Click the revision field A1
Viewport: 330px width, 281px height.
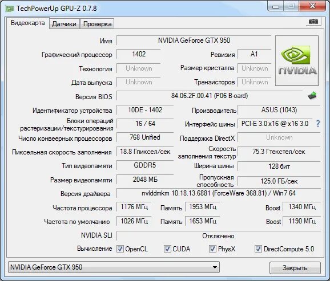pyautogui.click(x=254, y=54)
